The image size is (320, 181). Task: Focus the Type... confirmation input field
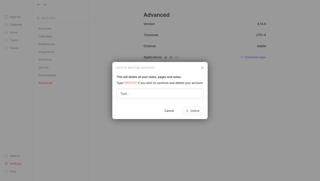(x=160, y=94)
